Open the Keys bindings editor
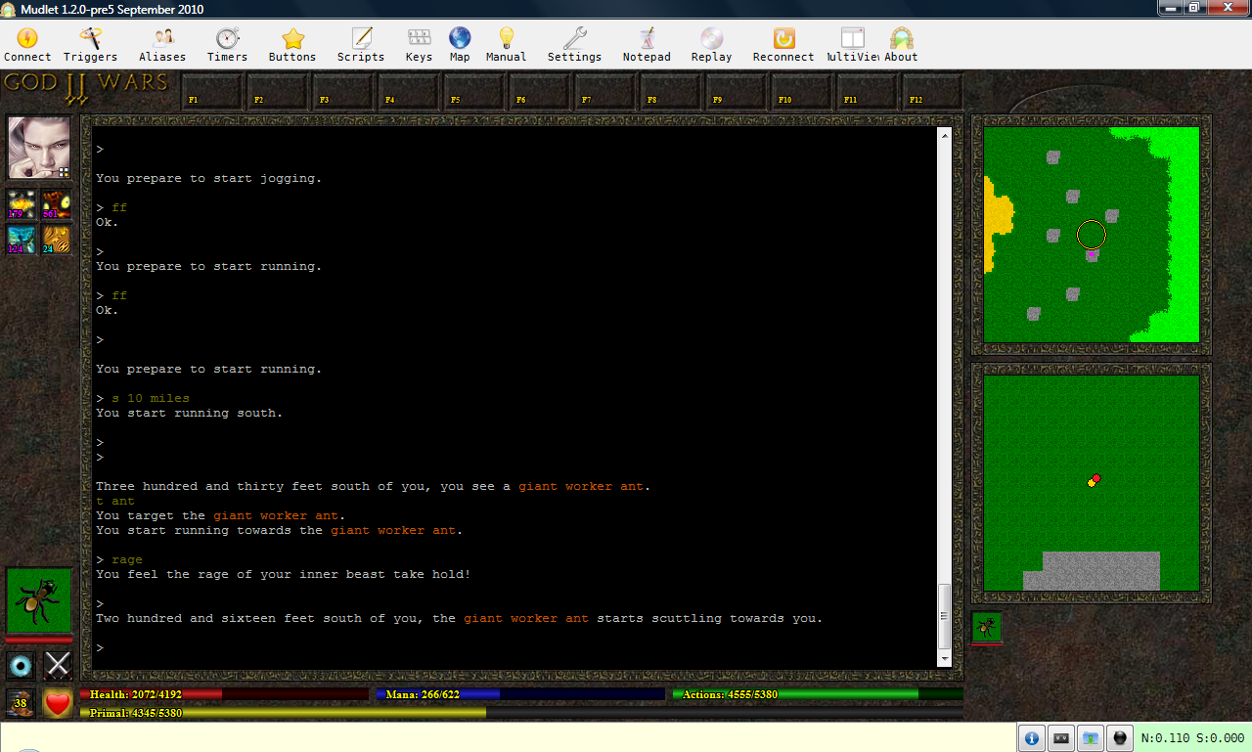This screenshot has width=1252, height=752. point(419,45)
